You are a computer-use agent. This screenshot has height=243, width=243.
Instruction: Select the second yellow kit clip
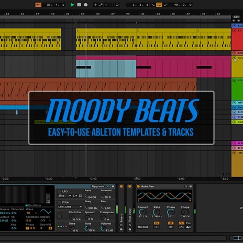tap(106, 39)
